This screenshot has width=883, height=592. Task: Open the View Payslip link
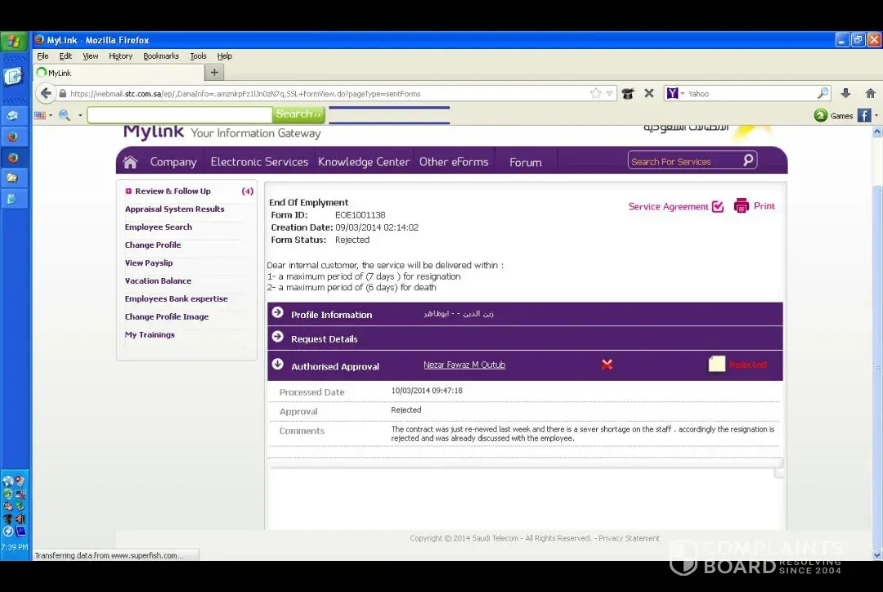point(149,263)
